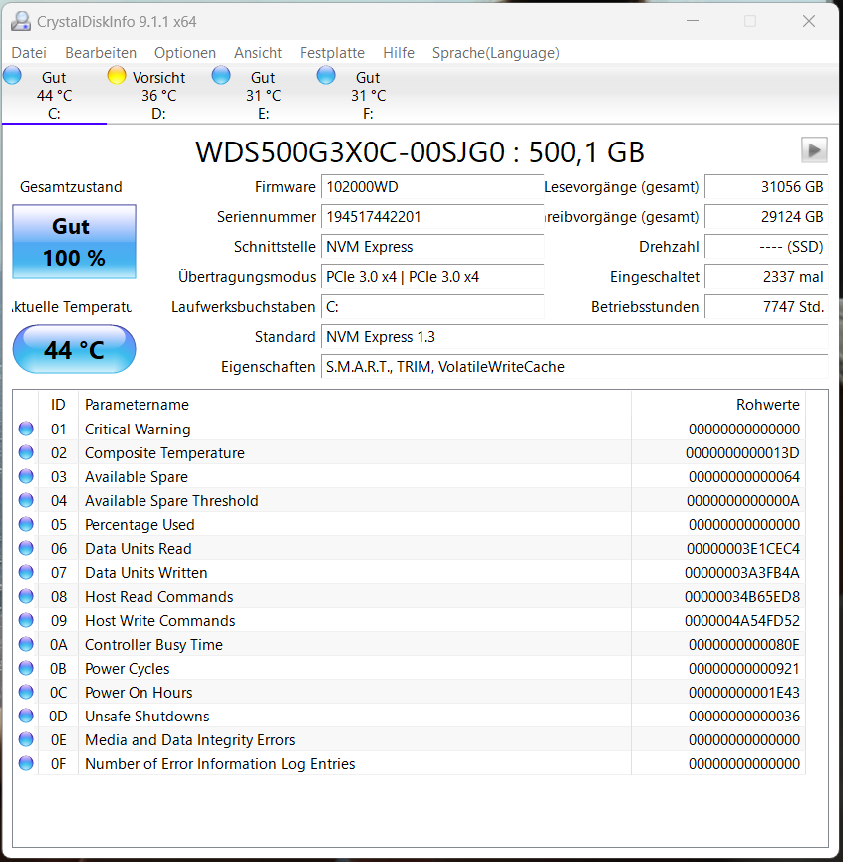843x862 pixels.
Task: Click the Seriennummer field 194517442201
Action: point(432,217)
